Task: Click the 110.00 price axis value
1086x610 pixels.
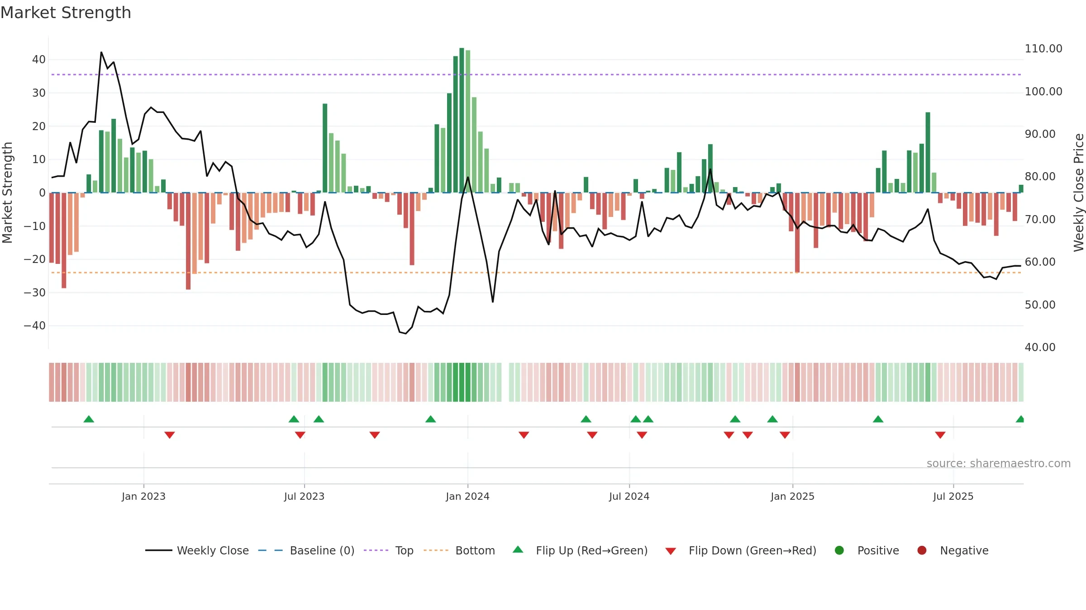Action: coord(1043,49)
